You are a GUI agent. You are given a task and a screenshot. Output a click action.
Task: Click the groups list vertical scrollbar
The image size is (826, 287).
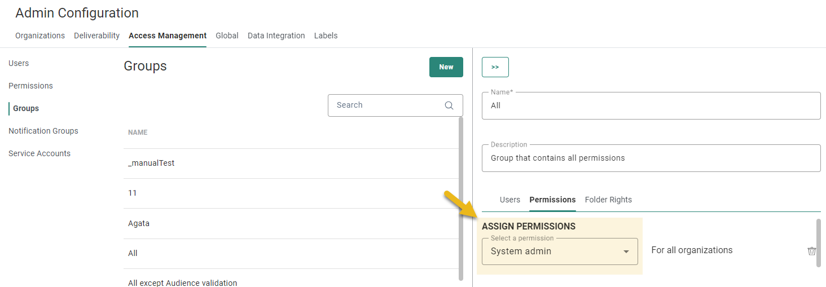[461, 197]
